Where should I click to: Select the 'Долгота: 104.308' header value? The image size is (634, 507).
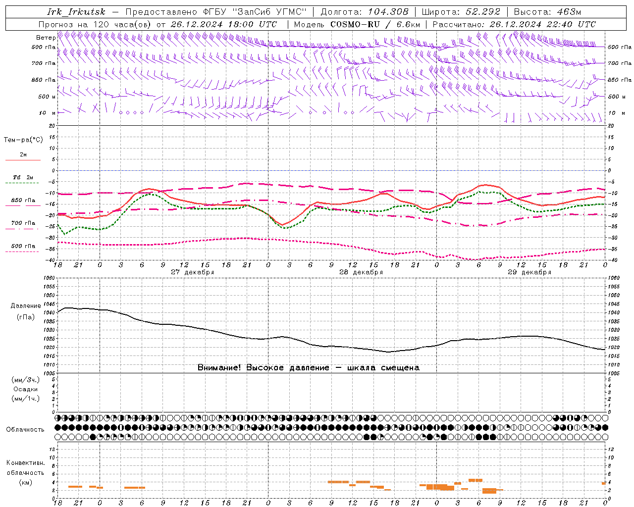click(365, 12)
